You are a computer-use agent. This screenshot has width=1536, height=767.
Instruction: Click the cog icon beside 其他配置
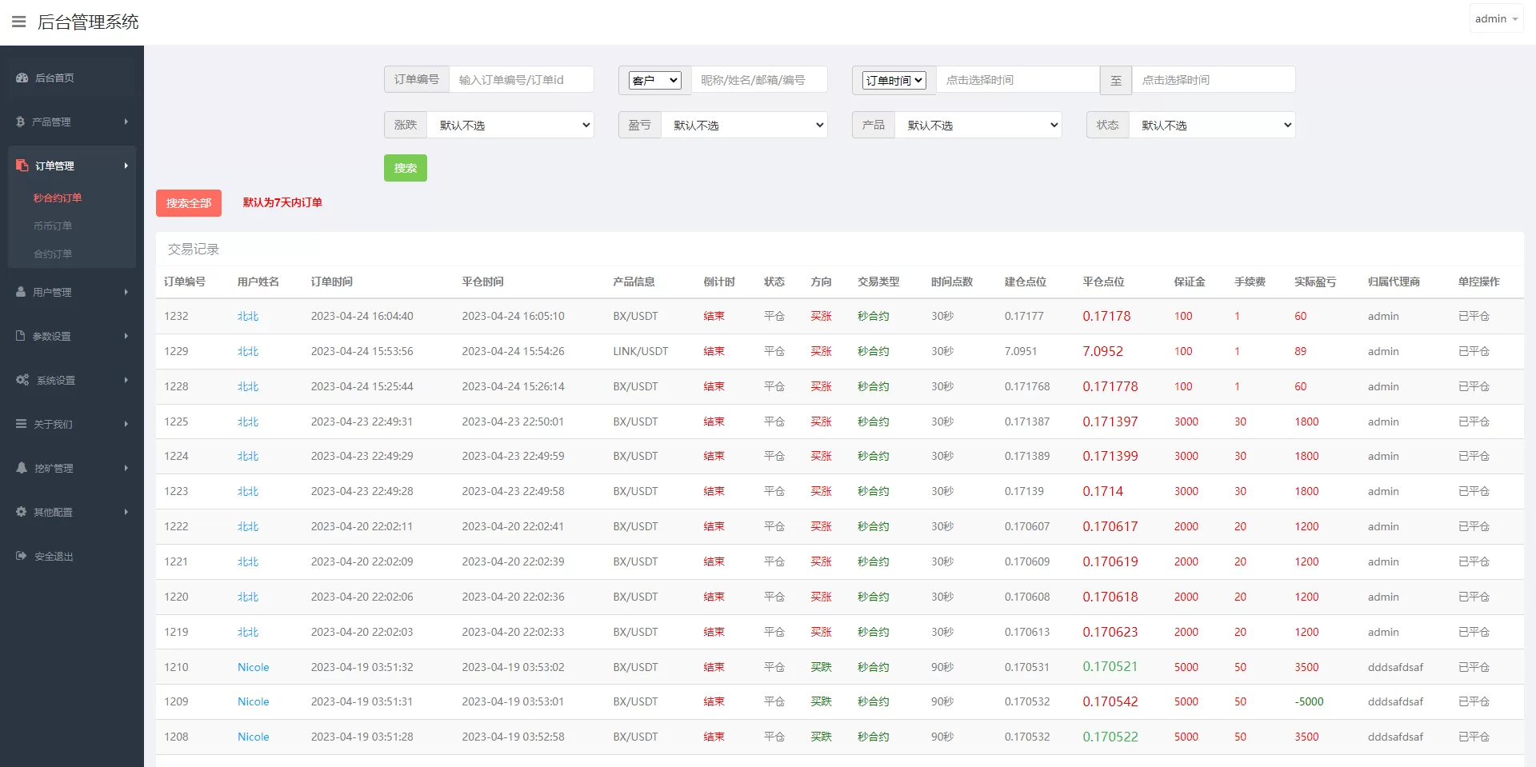[22, 512]
